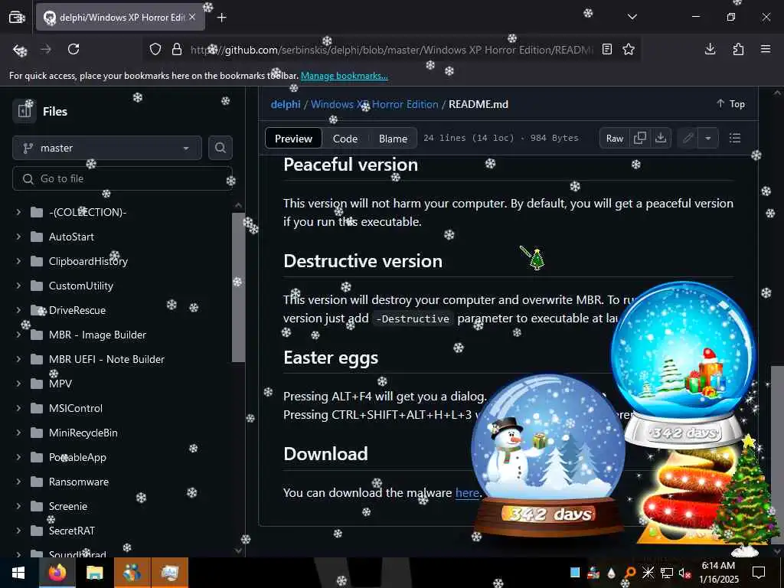This screenshot has width=784, height=588.
Task: Open the Firefox application hamburger menu
Action: click(x=766, y=49)
